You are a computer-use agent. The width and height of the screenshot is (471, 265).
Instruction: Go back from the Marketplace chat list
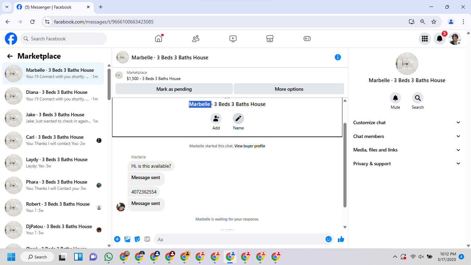10,56
